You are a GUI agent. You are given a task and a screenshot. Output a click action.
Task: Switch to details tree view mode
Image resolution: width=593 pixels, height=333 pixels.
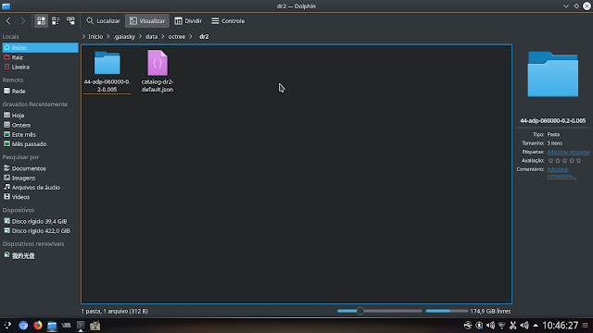click(x=70, y=20)
